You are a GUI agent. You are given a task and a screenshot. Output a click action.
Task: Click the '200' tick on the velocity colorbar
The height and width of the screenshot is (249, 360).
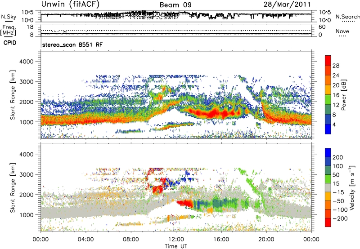click(x=338, y=157)
